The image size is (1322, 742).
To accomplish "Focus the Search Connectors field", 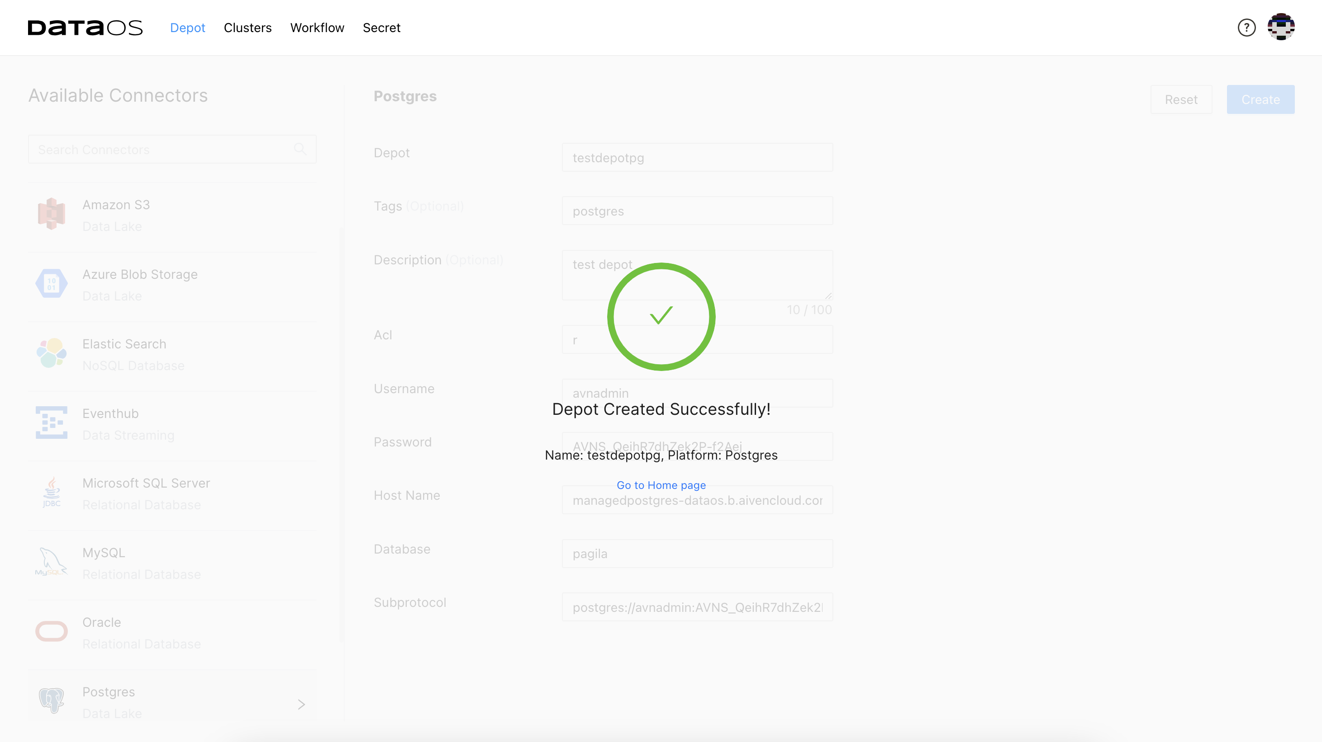I will [x=172, y=149].
